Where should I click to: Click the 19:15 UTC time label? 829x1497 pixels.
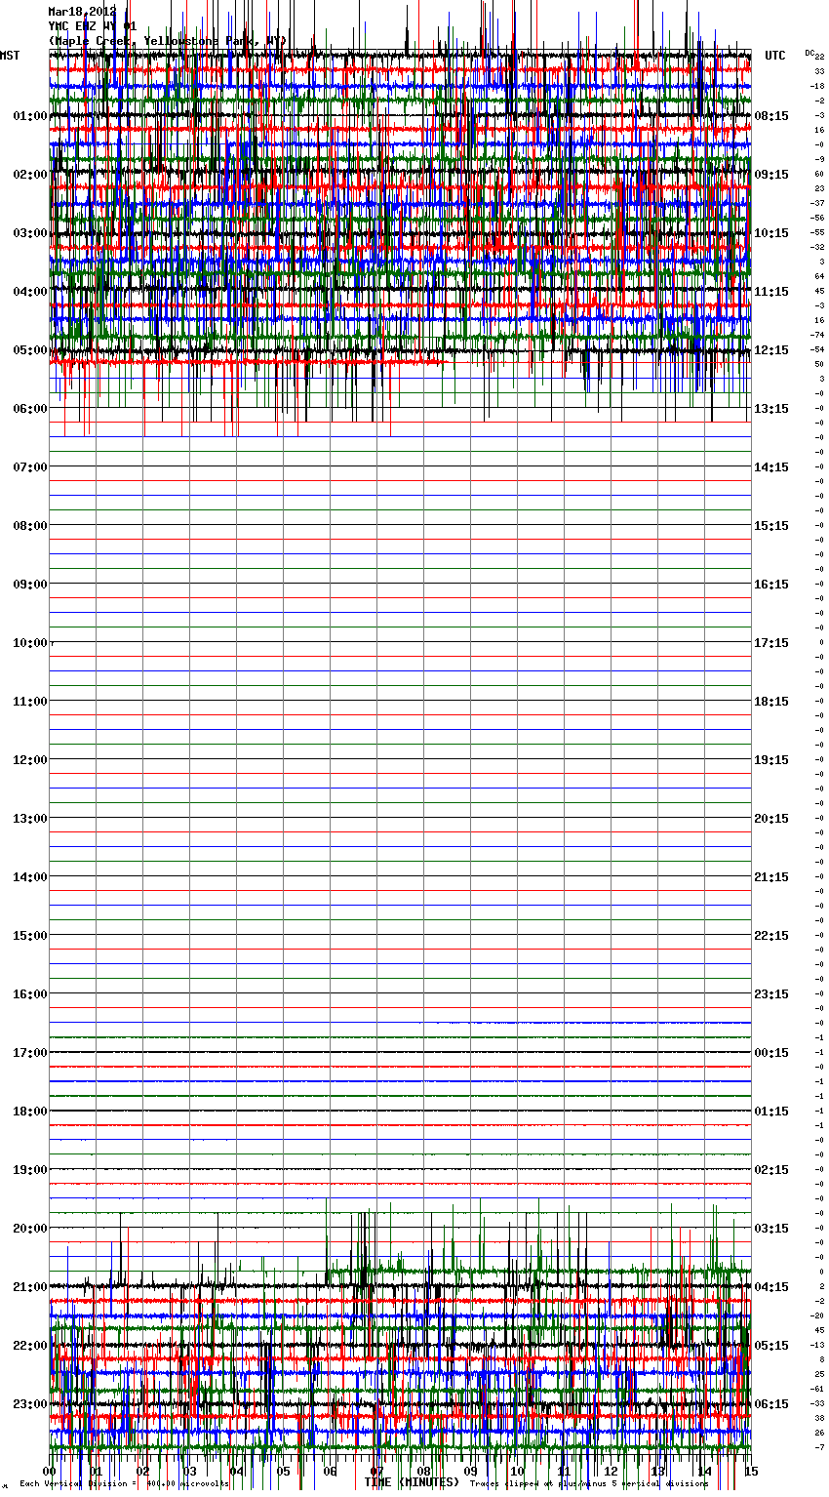[x=771, y=760]
